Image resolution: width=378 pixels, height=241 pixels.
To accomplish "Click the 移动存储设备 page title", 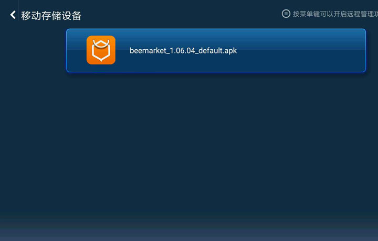I will (x=51, y=16).
